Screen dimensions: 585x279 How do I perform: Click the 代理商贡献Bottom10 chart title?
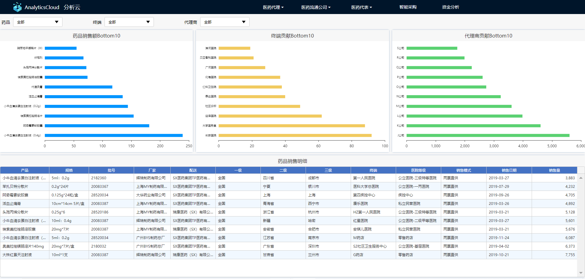point(488,36)
